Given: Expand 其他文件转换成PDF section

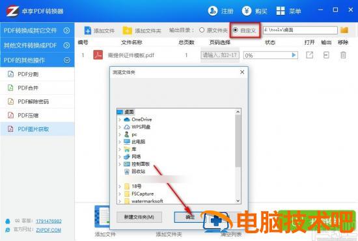Looking at the screenshot, I should (66, 45).
